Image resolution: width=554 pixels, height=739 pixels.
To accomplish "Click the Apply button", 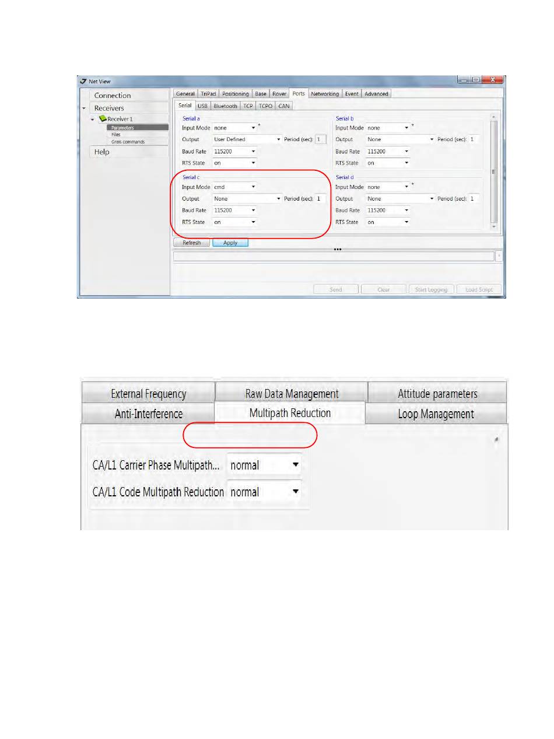I will [230, 243].
